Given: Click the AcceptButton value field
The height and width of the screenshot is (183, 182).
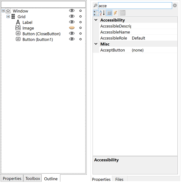Looking at the screenshot, I should [x=154, y=50].
